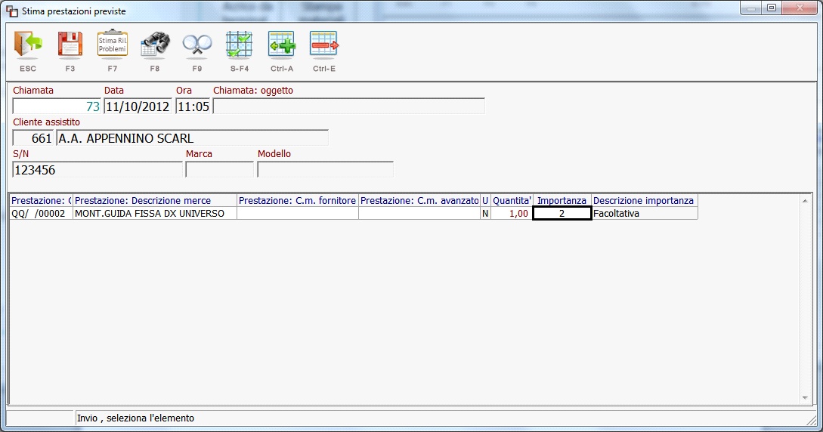Click the quantity cell 1,00
Viewport: 823px width, 432px height.
tap(512, 214)
